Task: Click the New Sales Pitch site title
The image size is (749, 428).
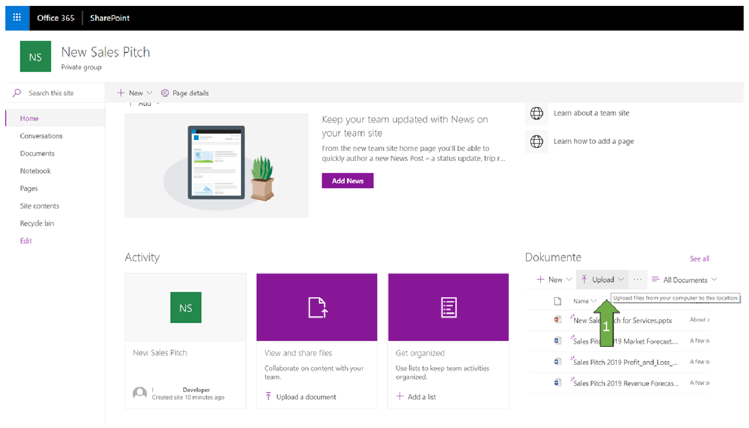Action: point(105,52)
